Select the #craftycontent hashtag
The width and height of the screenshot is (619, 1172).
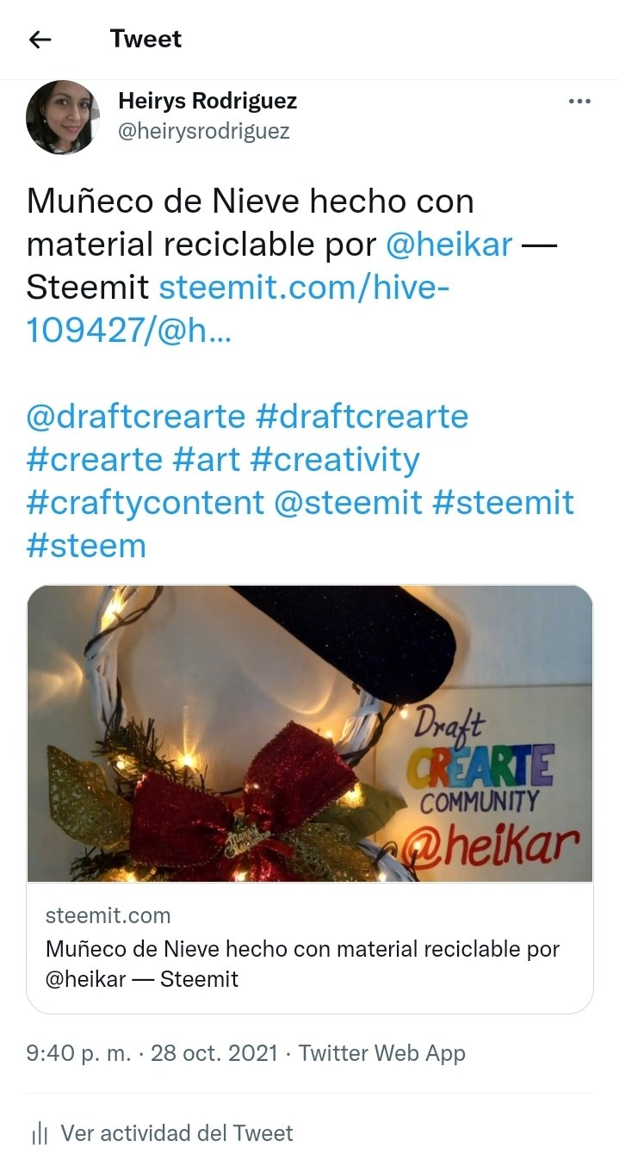(x=145, y=503)
